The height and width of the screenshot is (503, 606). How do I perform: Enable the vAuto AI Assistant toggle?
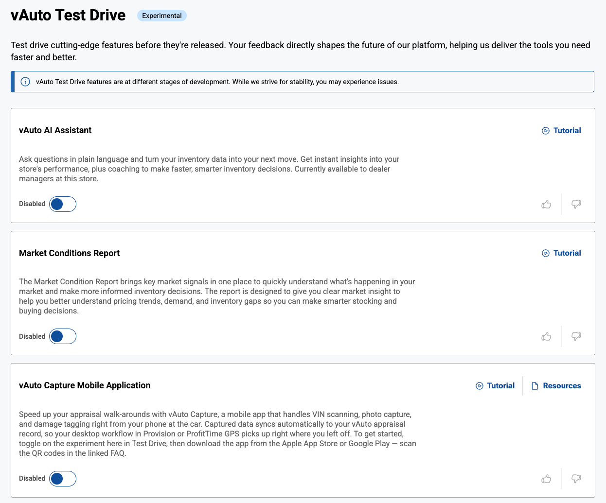click(x=63, y=204)
